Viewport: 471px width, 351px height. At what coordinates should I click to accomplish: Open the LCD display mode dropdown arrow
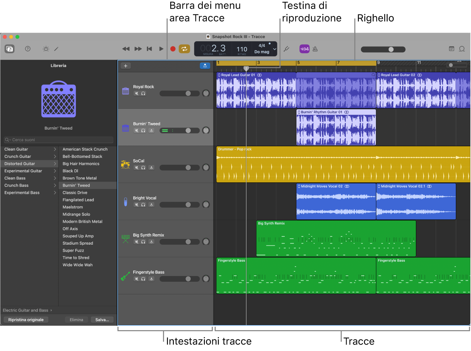[x=274, y=49]
